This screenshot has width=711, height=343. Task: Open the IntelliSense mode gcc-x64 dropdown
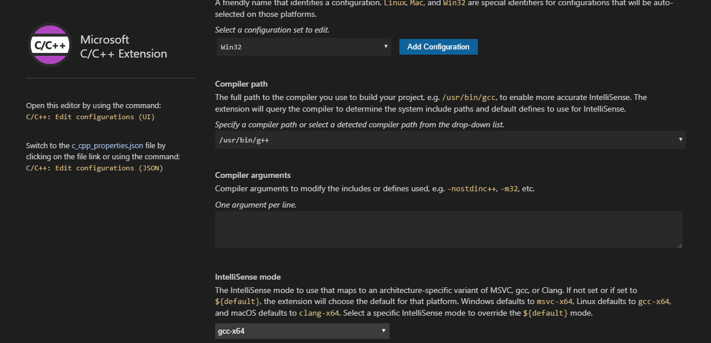(x=302, y=331)
